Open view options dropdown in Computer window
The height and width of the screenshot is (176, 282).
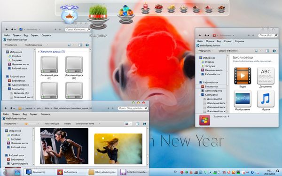click(x=74, y=45)
